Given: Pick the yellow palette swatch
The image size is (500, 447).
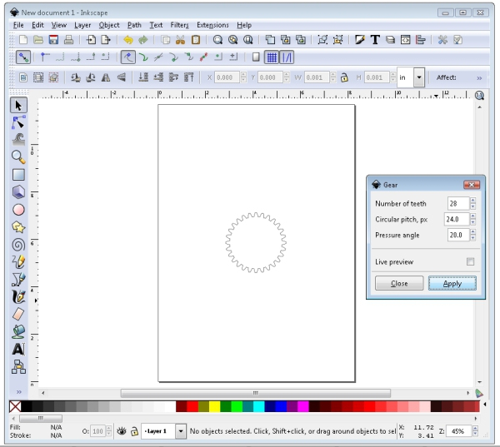Looking at the screenshot, I should point(214,406).
